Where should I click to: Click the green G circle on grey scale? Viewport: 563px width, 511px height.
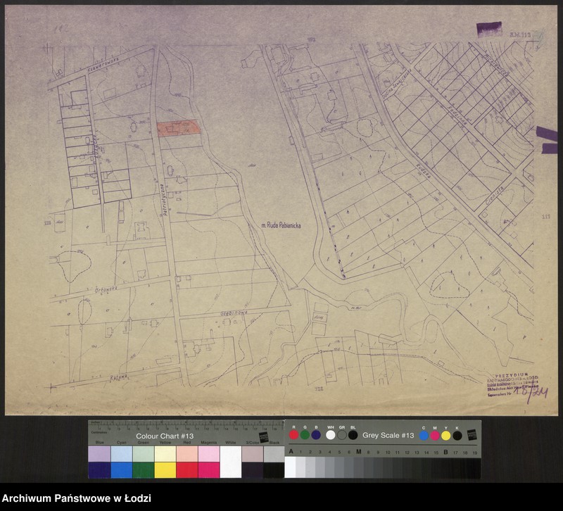pyautogui.click(x=305, y=434)
